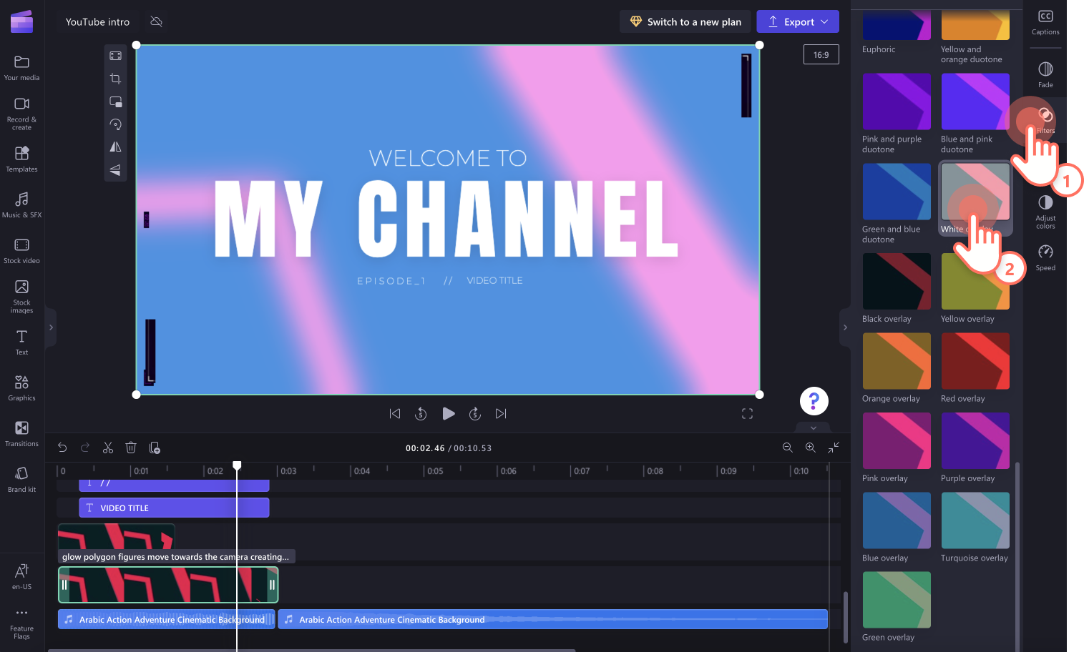Rewind five seconds
The height and width of the screenshot is (652, 1084).
click(421, 413)
